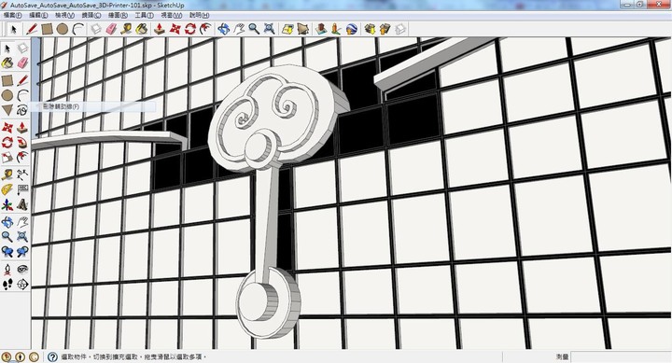Click the Share Component icon
Screen dimensions: 672x363
[x=400, y=29]
